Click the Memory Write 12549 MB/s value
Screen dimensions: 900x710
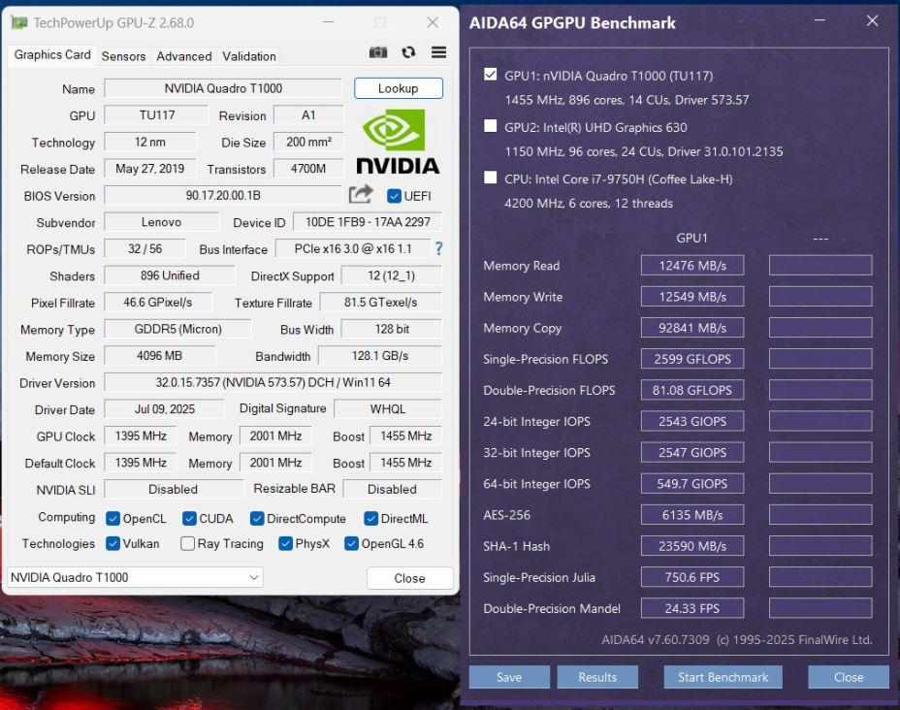tap(692, 297)
